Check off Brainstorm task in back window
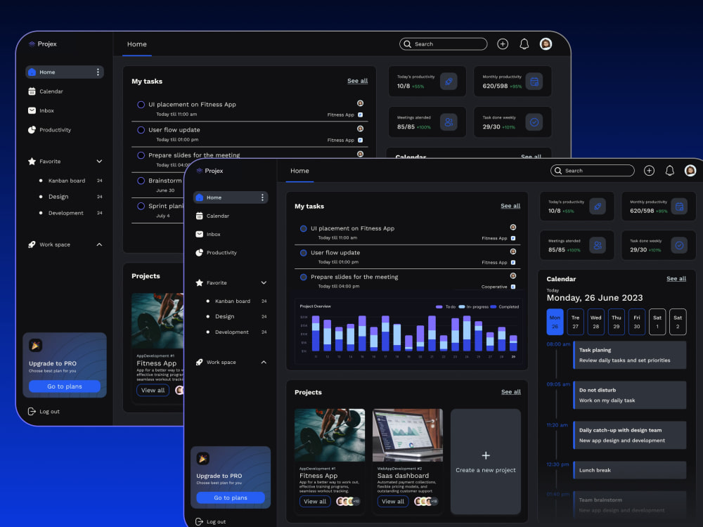703x527 pixels. point(141,181)
